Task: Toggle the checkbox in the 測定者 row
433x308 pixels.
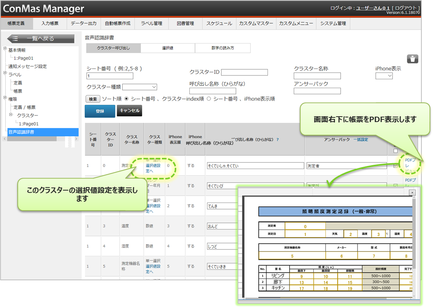Action: pyautogui.click(x=396, y=166)
